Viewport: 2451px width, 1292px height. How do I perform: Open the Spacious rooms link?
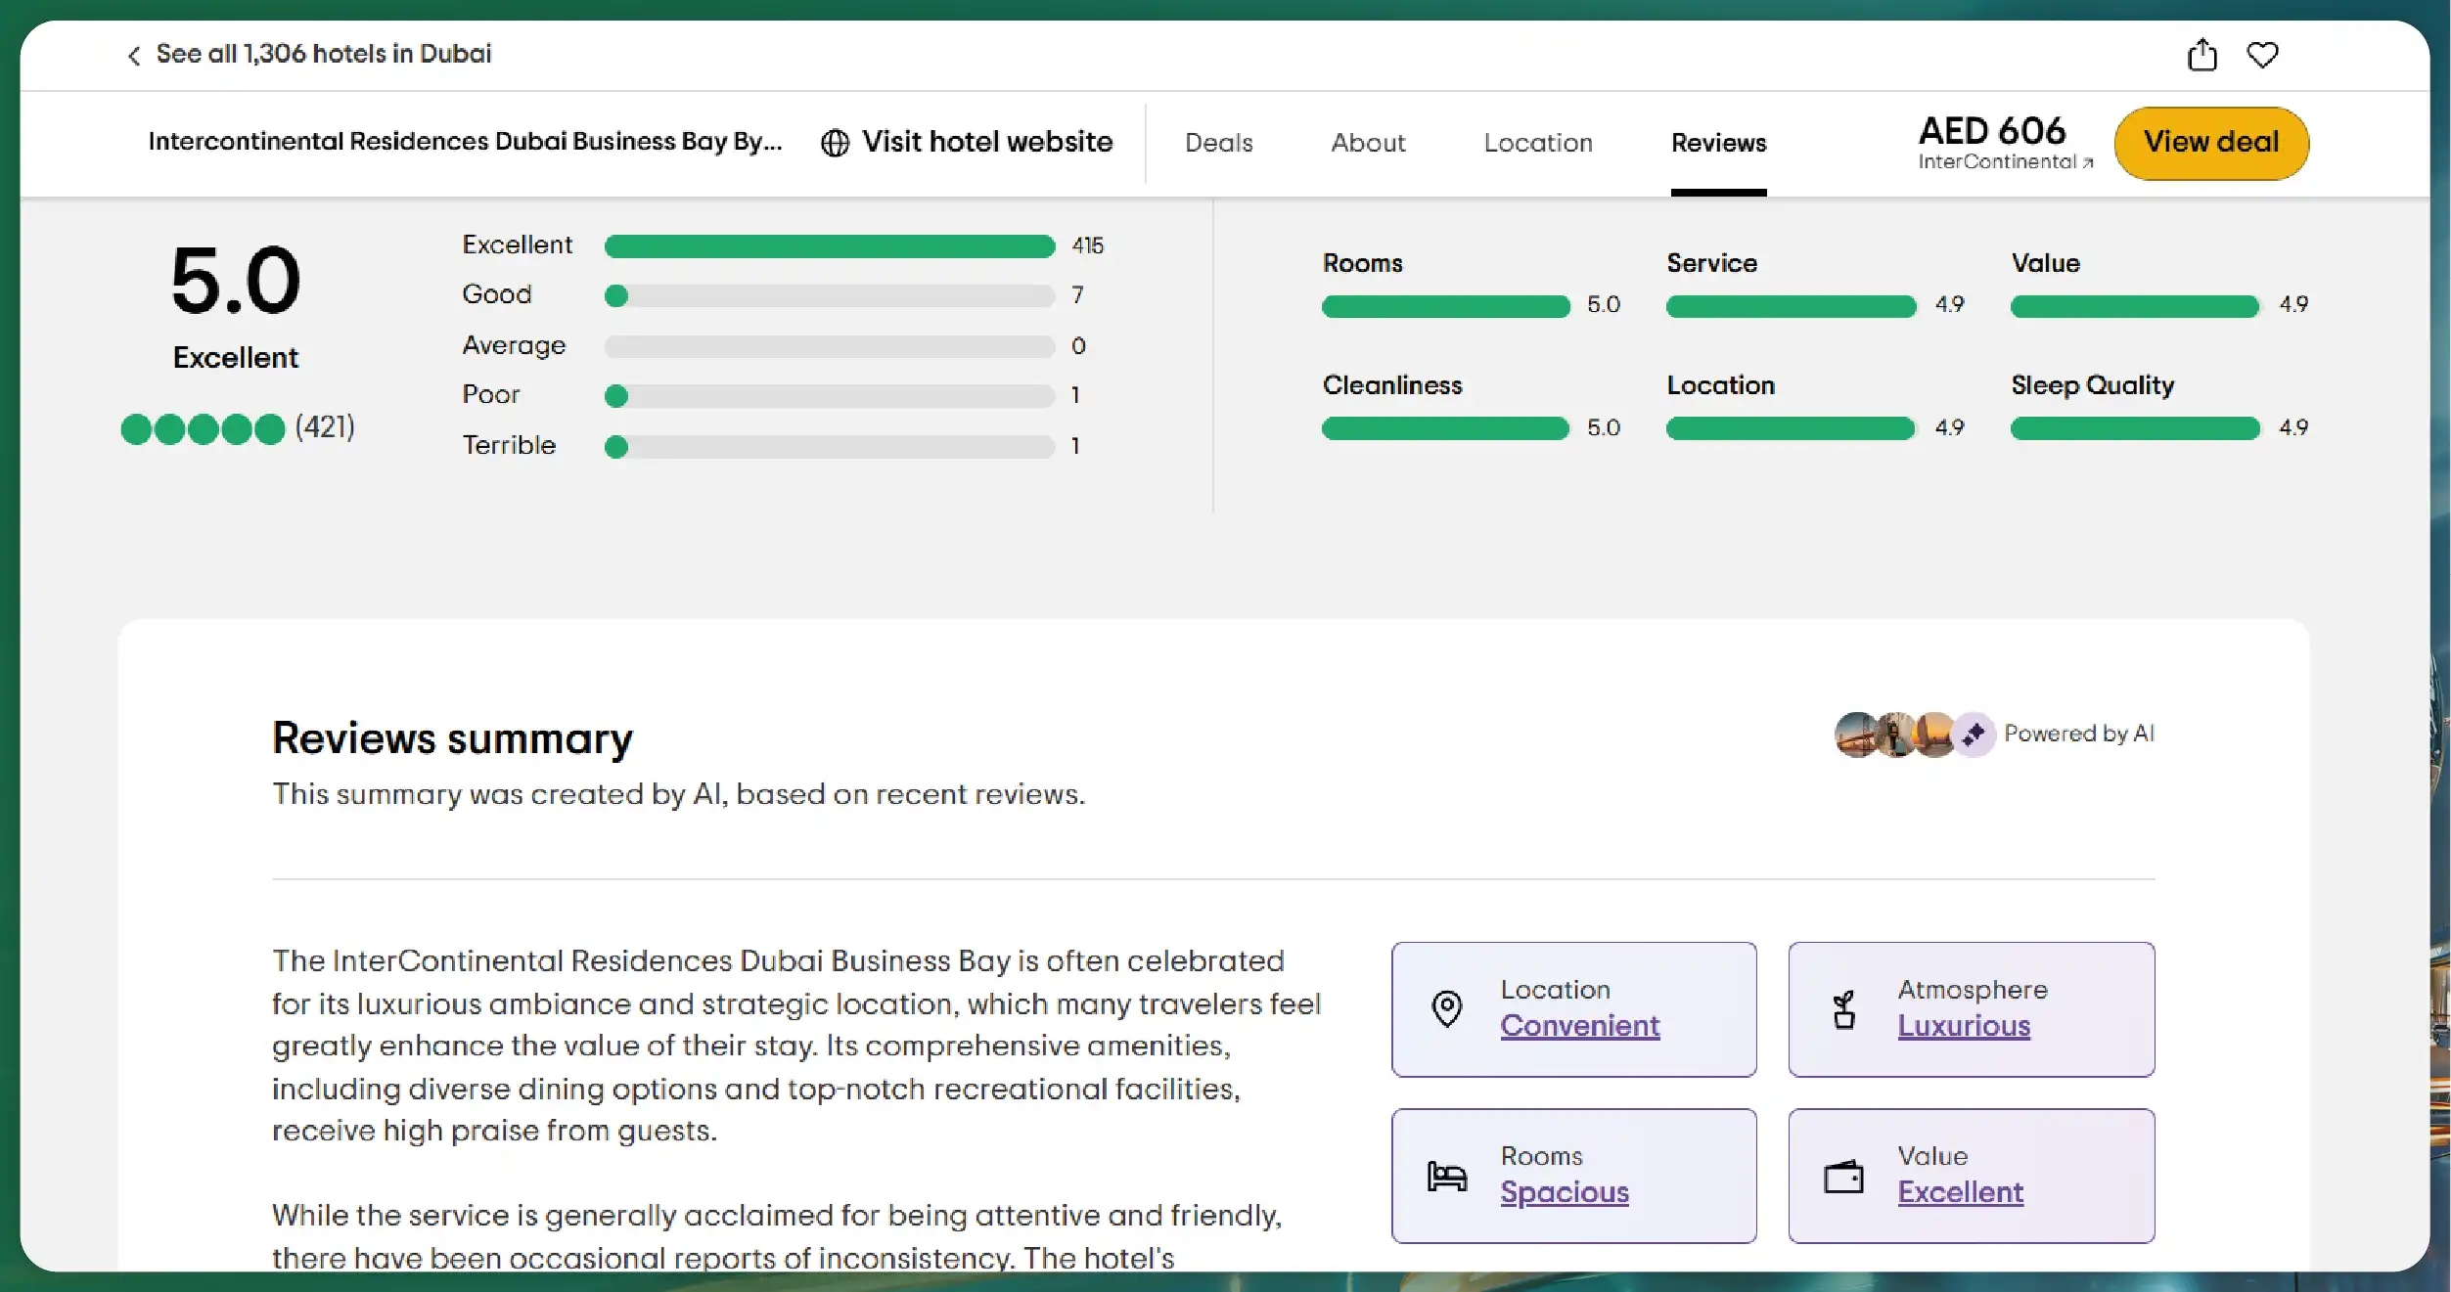coord(1564,1192)
